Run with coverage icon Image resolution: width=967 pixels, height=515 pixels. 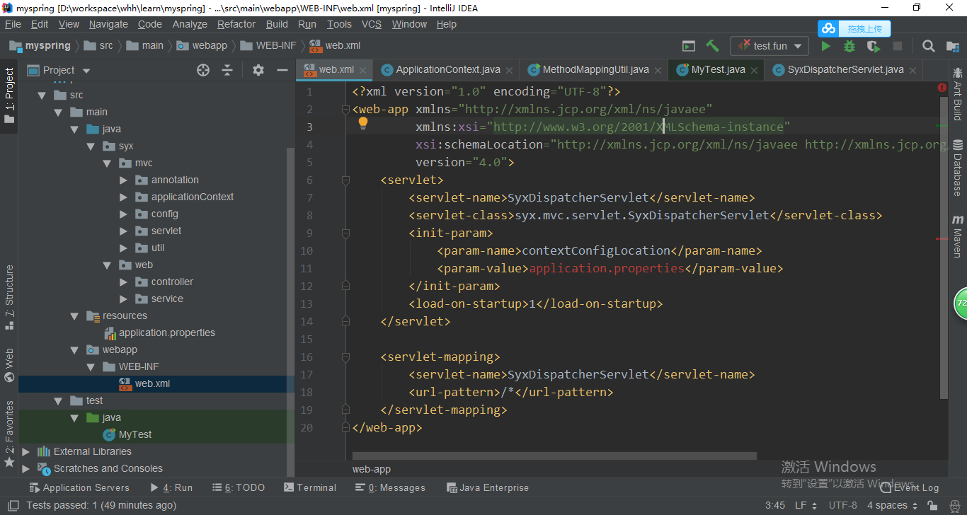[874, 46]
